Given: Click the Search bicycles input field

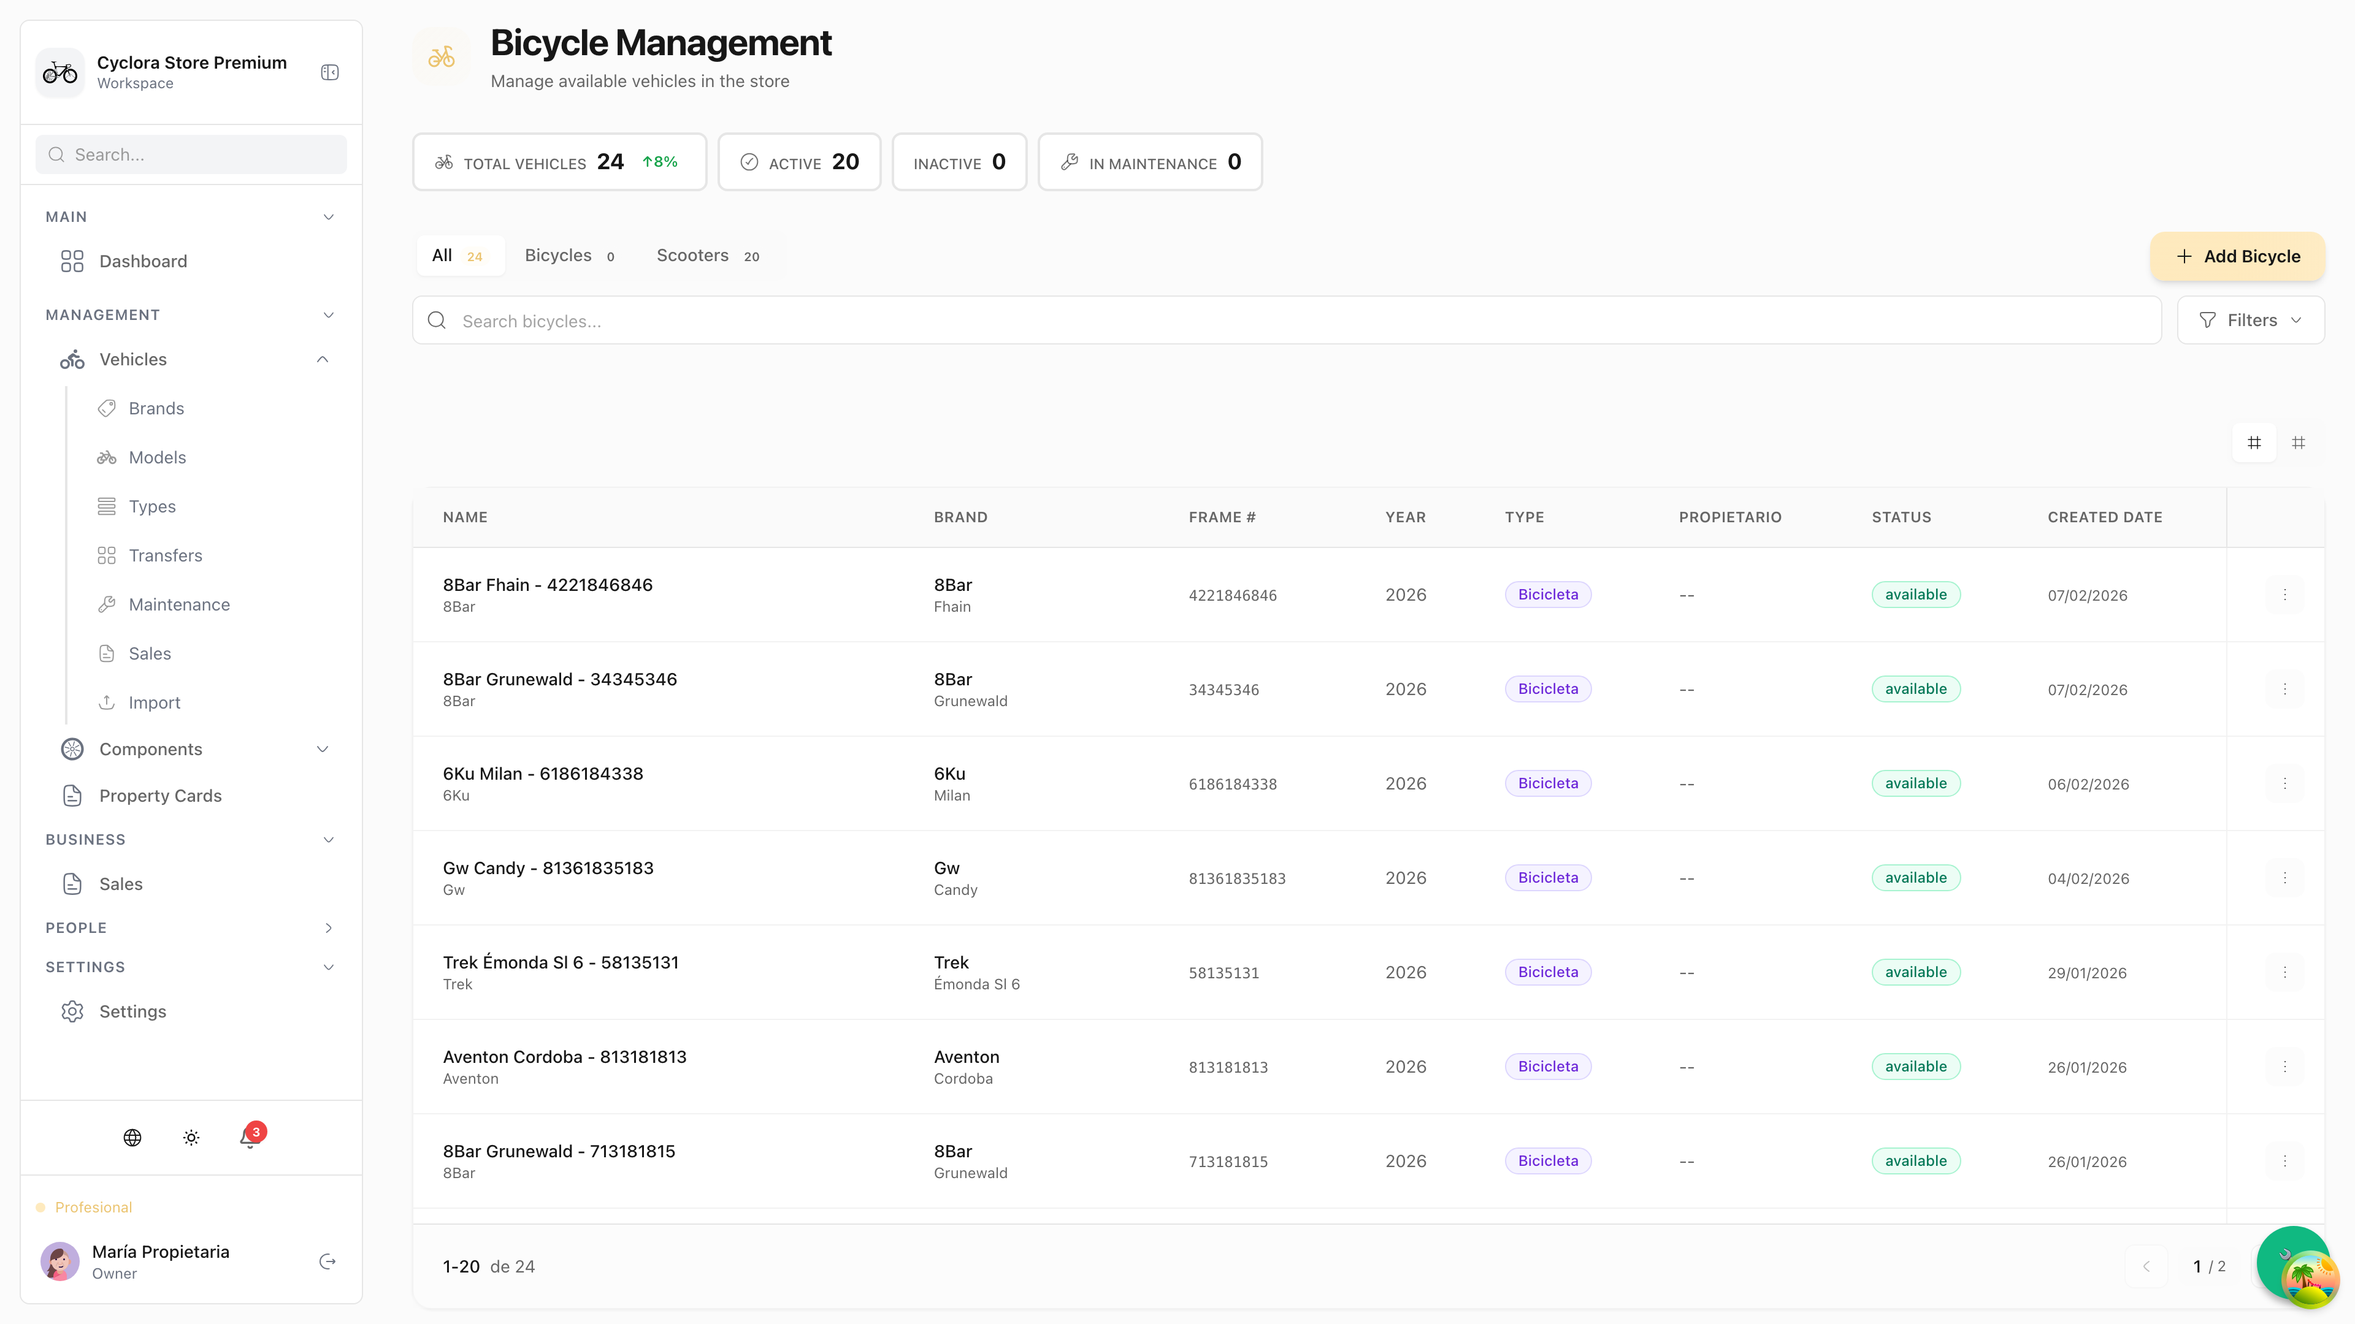Looking at the screenshot, I should (x=1286, y=321).
